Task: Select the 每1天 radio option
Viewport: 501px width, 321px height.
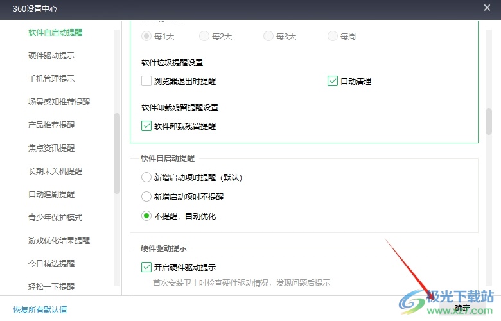Action: coord(146,36)
